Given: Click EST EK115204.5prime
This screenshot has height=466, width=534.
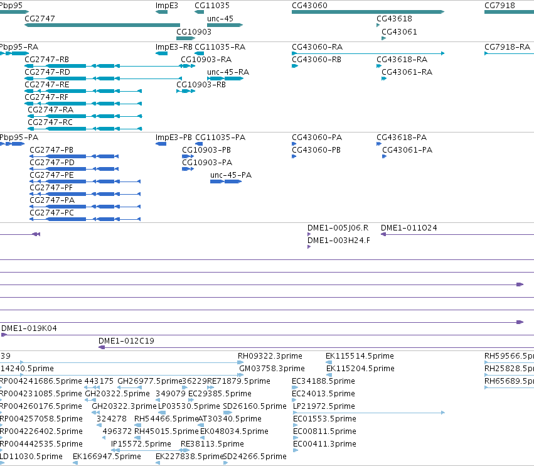Looking at the screenshot, I should (x=360, y=369).
